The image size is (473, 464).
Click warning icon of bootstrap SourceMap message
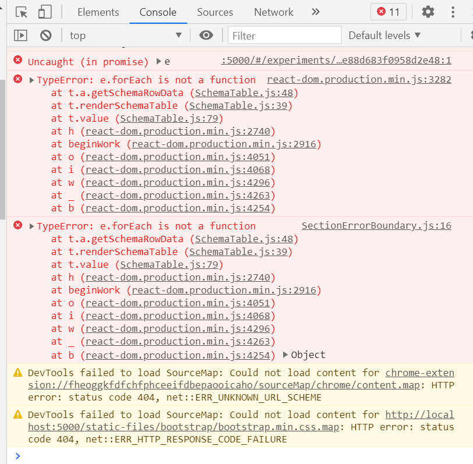18,415
